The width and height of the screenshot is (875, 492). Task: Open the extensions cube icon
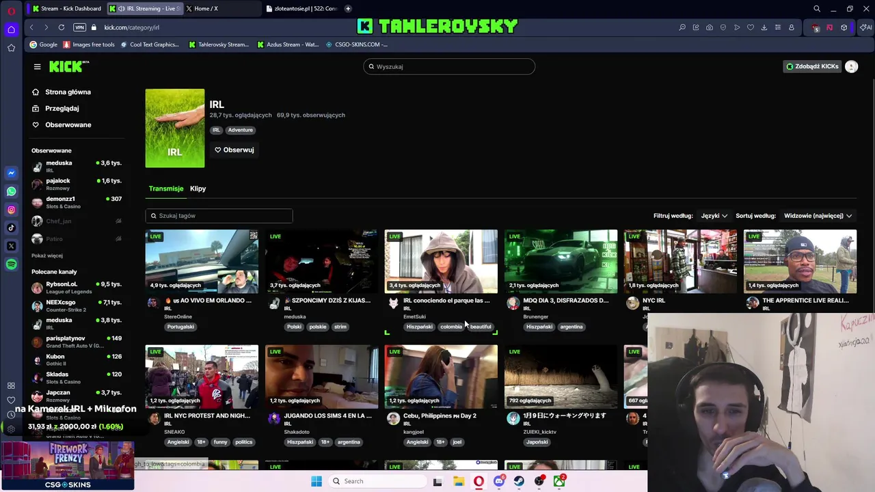pos(844,27)
